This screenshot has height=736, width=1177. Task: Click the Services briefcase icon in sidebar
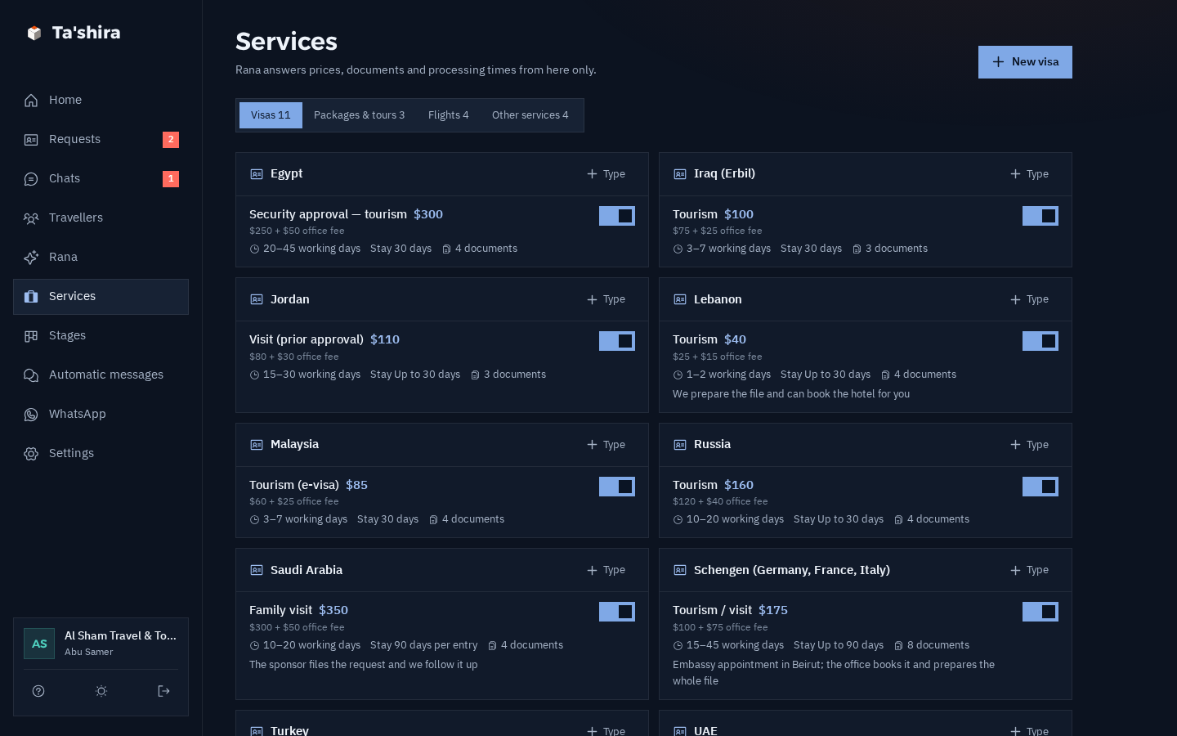(x=31, y=297)
